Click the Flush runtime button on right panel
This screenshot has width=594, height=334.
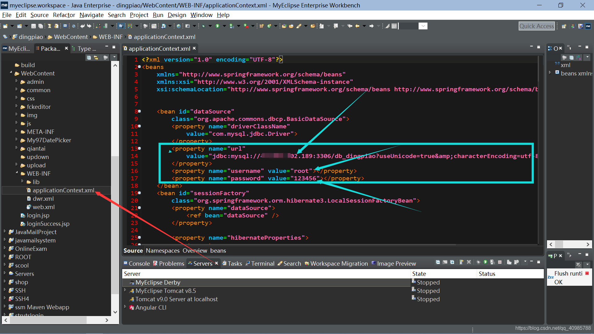(567, 274)
